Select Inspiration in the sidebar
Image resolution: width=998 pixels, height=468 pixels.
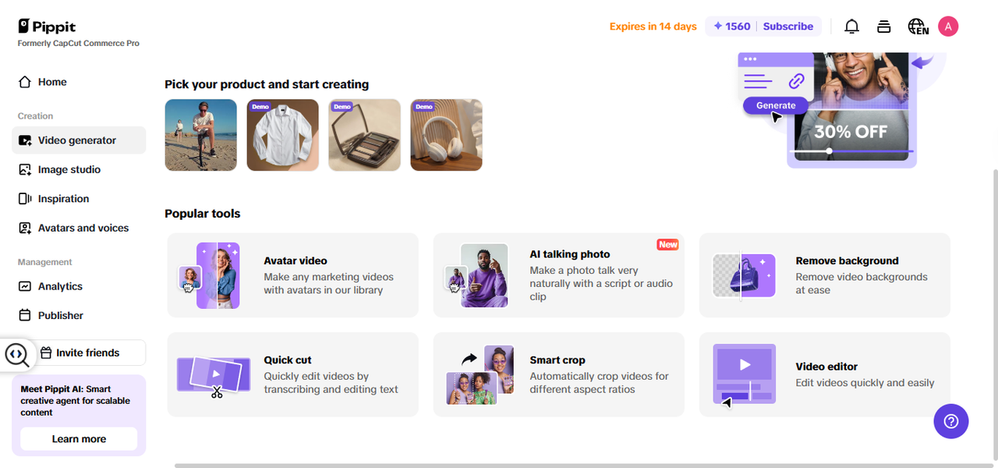pyautogui.click(x=63, y=199)
